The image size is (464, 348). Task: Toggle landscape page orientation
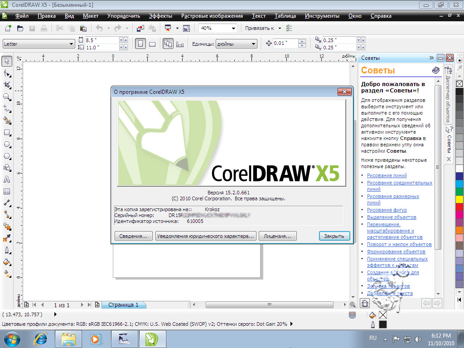click(x=152, y=44)
